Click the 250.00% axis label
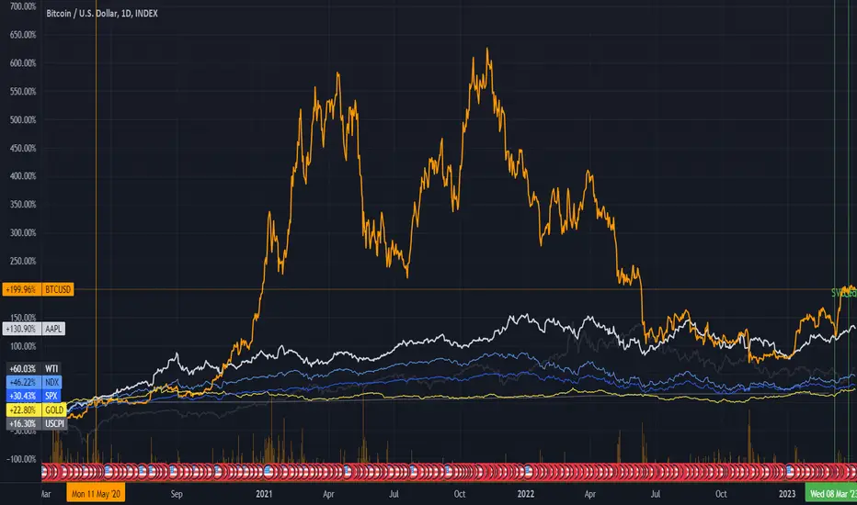Image resolution: width=857 pixels, height=505 pixels. [23, 261]
